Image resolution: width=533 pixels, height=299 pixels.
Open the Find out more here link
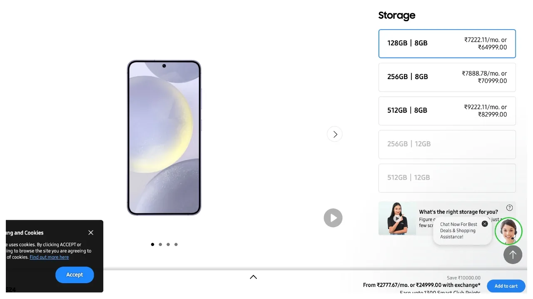[49, 257]
